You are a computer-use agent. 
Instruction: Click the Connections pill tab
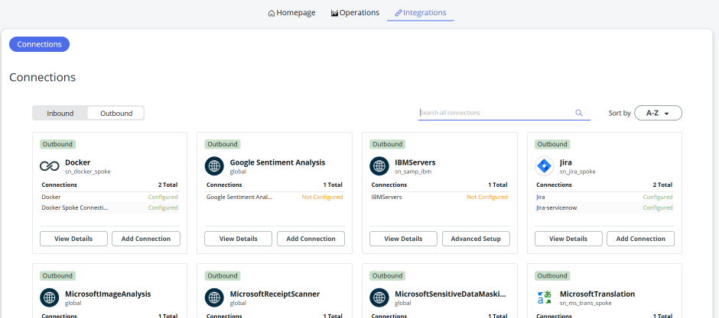[40, 44]
